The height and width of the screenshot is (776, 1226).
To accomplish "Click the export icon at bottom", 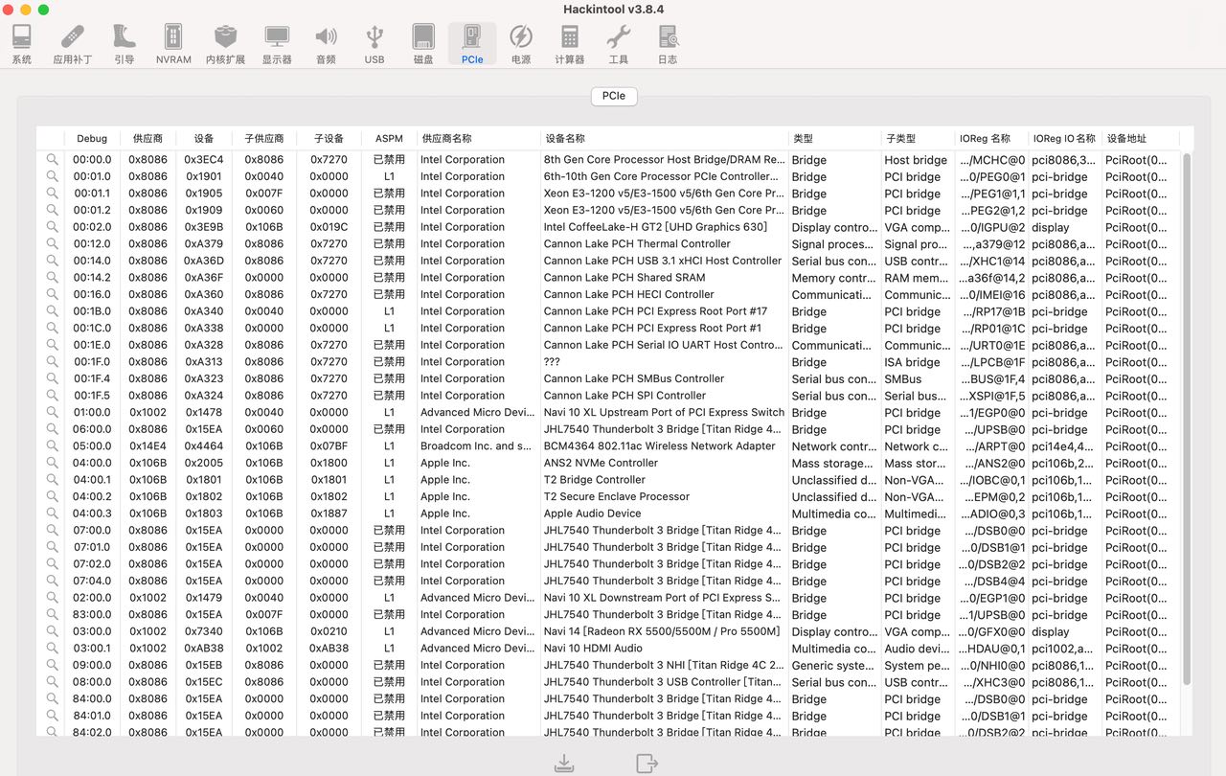I will (x=647, y=763).
